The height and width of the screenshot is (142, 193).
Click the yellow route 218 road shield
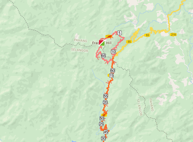(x=173, y=35)
